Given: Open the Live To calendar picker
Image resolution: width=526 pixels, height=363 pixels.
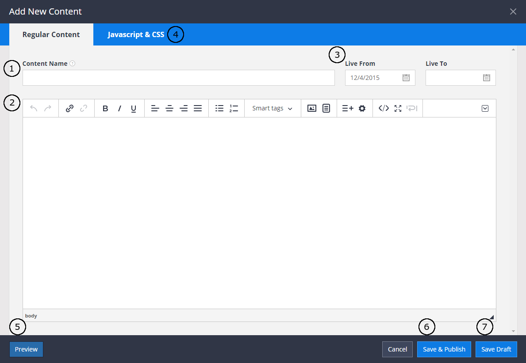Looking at the screenshot, I should coord(486,78).
